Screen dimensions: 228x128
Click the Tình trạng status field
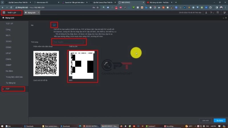69,42
